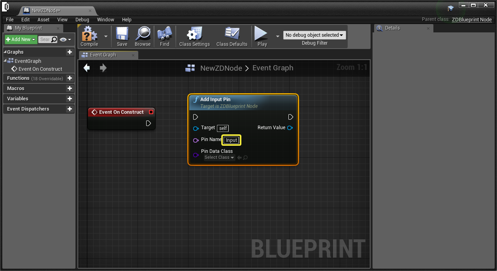Add a new variable with plus button
The width and height of the screenshot is (497, 271).
pos(70,99)
